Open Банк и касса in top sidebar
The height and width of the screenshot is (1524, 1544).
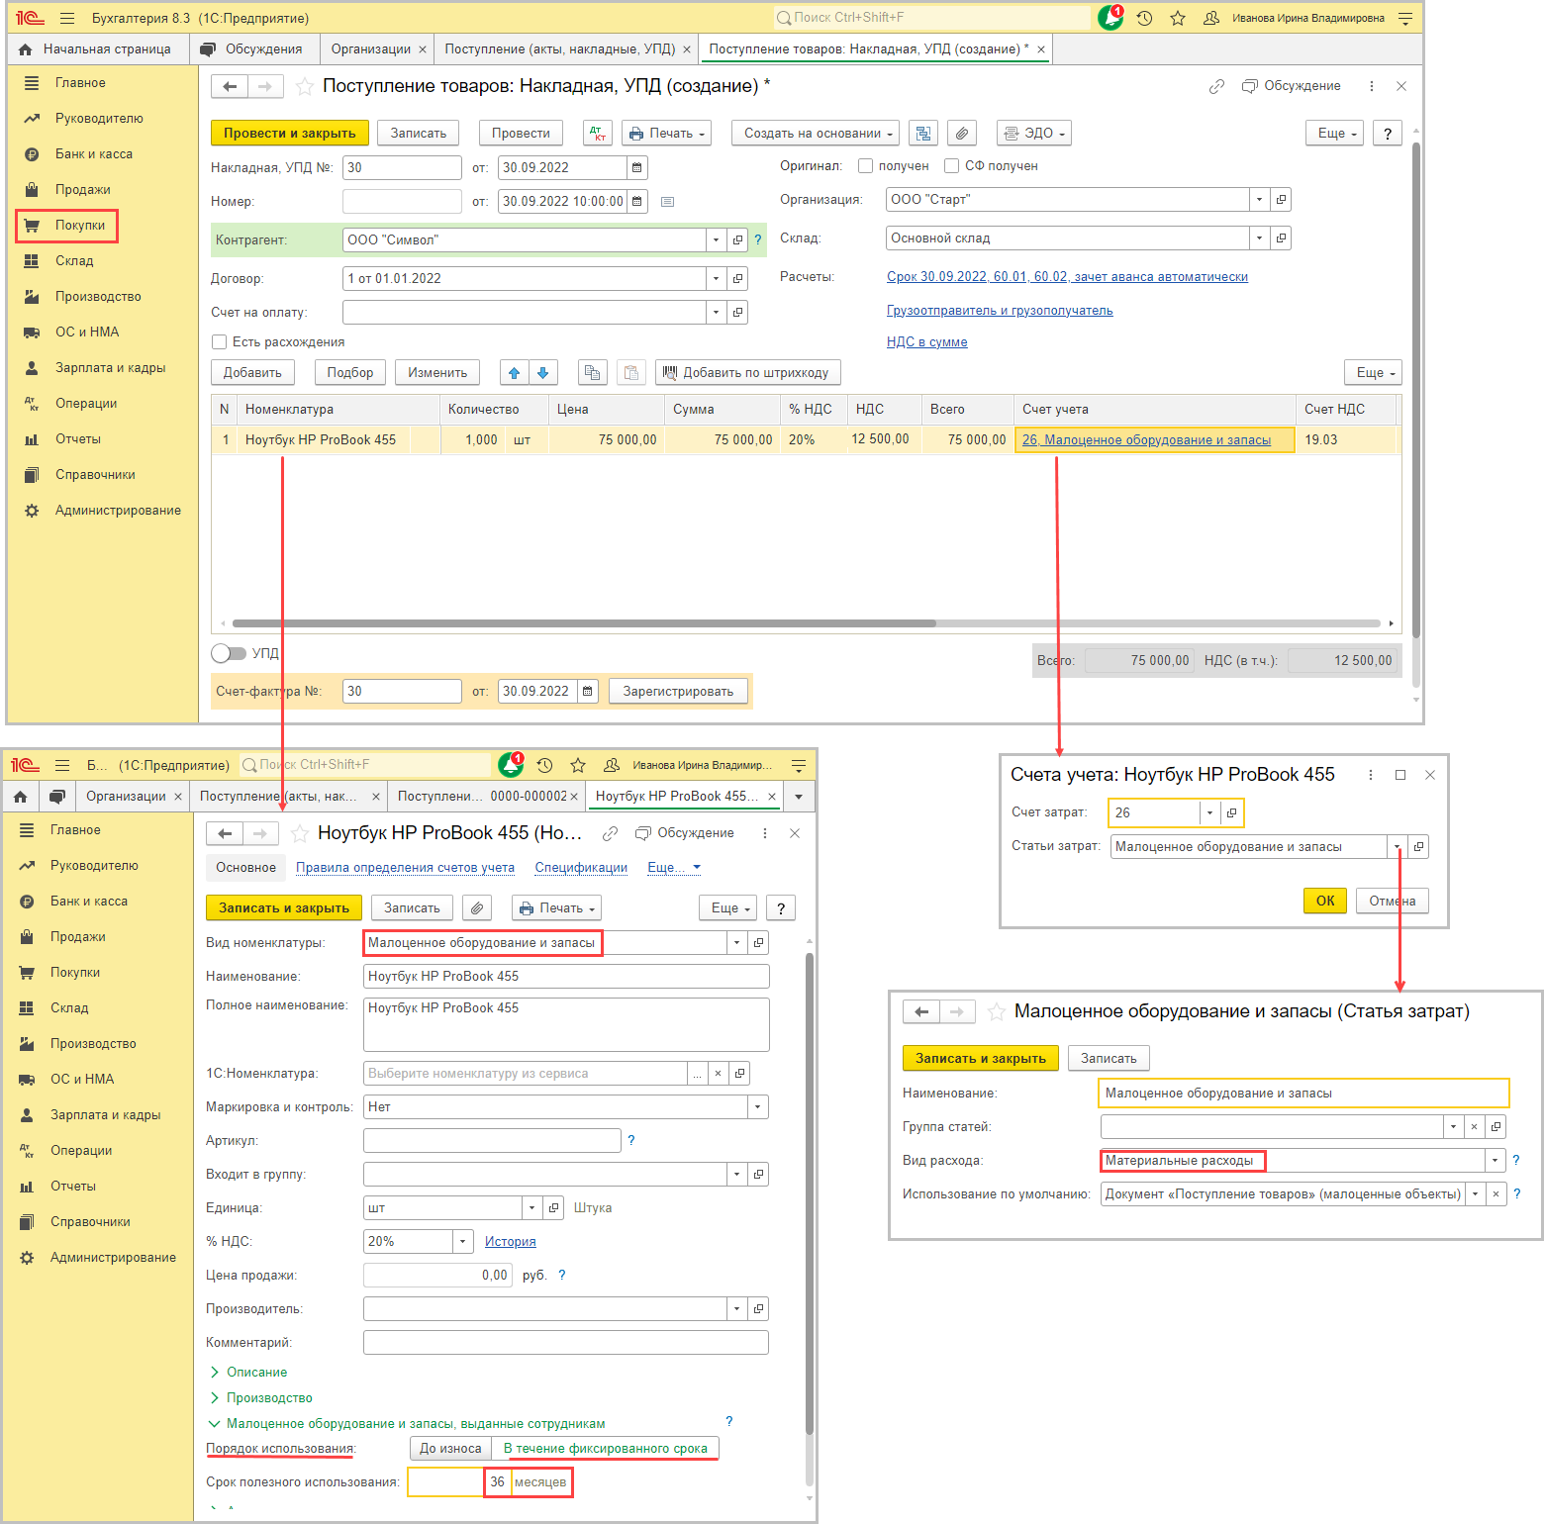click(94, 154)
